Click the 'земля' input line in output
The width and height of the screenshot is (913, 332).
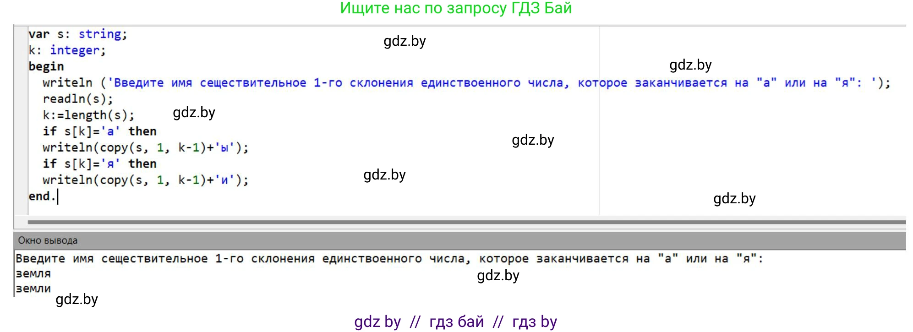tap(33, 274)
